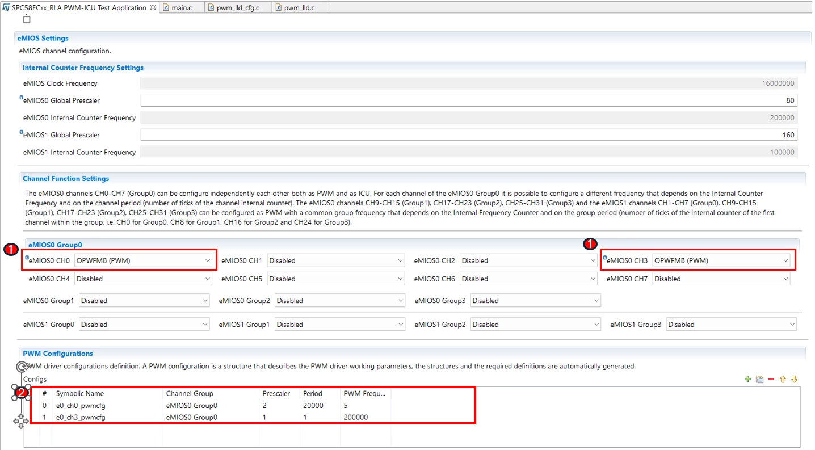Screen dimensions: 815x450
Task: Click the info marker beside eMIOS0 Global Prescaler
Action: click(22, 98)
